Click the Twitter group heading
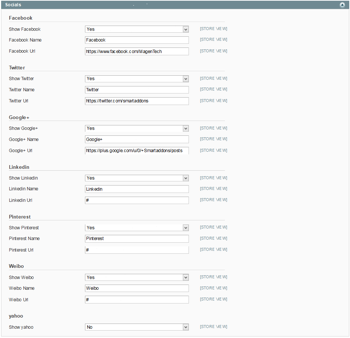This screenshot has height=338, width=350. coord(17,68)
